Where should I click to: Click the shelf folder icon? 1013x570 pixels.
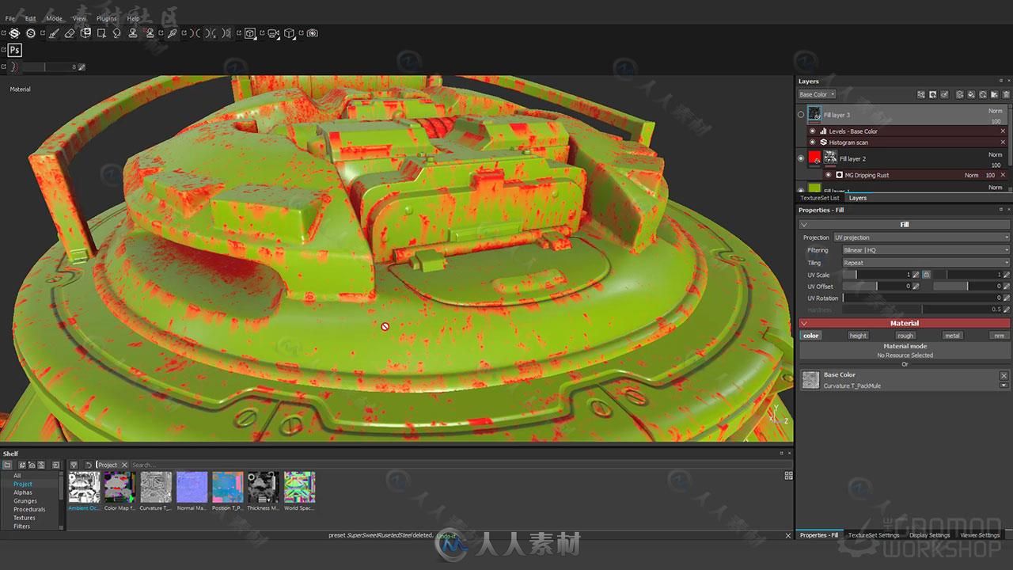(7, 465)
